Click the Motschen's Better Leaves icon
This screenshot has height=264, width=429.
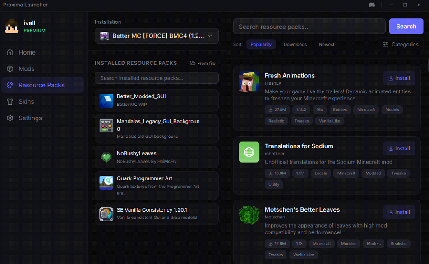(249, 216)
